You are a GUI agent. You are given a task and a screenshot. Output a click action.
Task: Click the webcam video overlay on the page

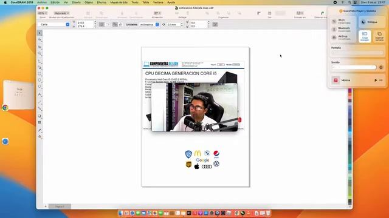coord(194,107)
